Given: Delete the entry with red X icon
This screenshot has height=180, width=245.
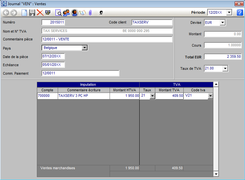Looking at the screenshot, I should [x=40, y=13].
